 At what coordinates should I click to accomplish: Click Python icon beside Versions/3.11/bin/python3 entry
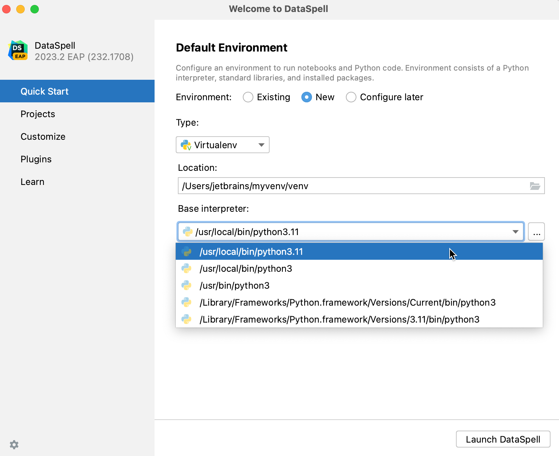tap(186, 319)
